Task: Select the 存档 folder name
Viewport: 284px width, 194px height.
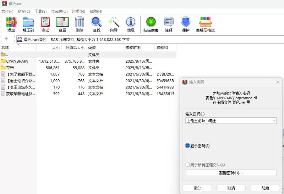Action: [10, 68]
